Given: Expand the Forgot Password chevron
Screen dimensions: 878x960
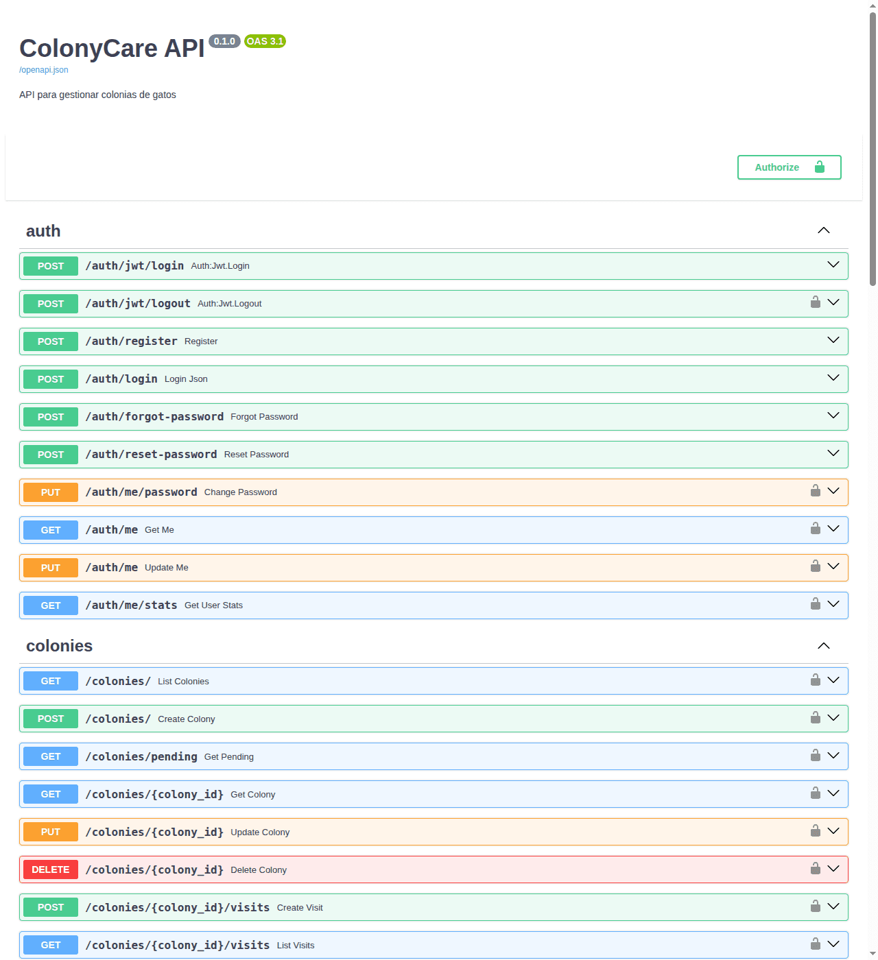Looking at the screenshot, I should click(833, 416).
